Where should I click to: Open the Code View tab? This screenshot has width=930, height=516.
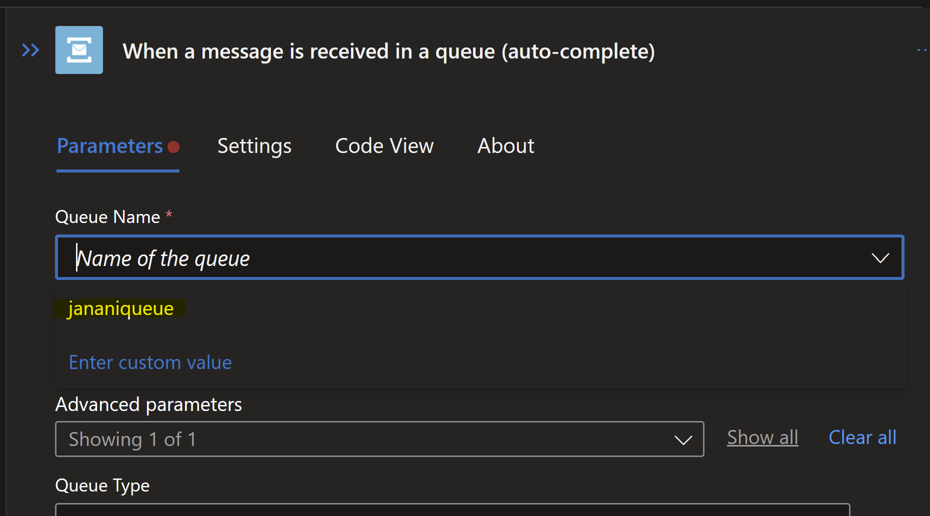pyautogui.click(x=384, y=146)
